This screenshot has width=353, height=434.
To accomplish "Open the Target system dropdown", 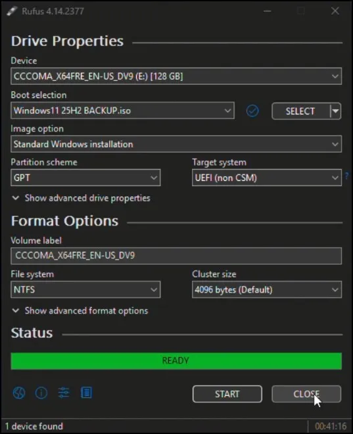I will click(x=267, y=178).
